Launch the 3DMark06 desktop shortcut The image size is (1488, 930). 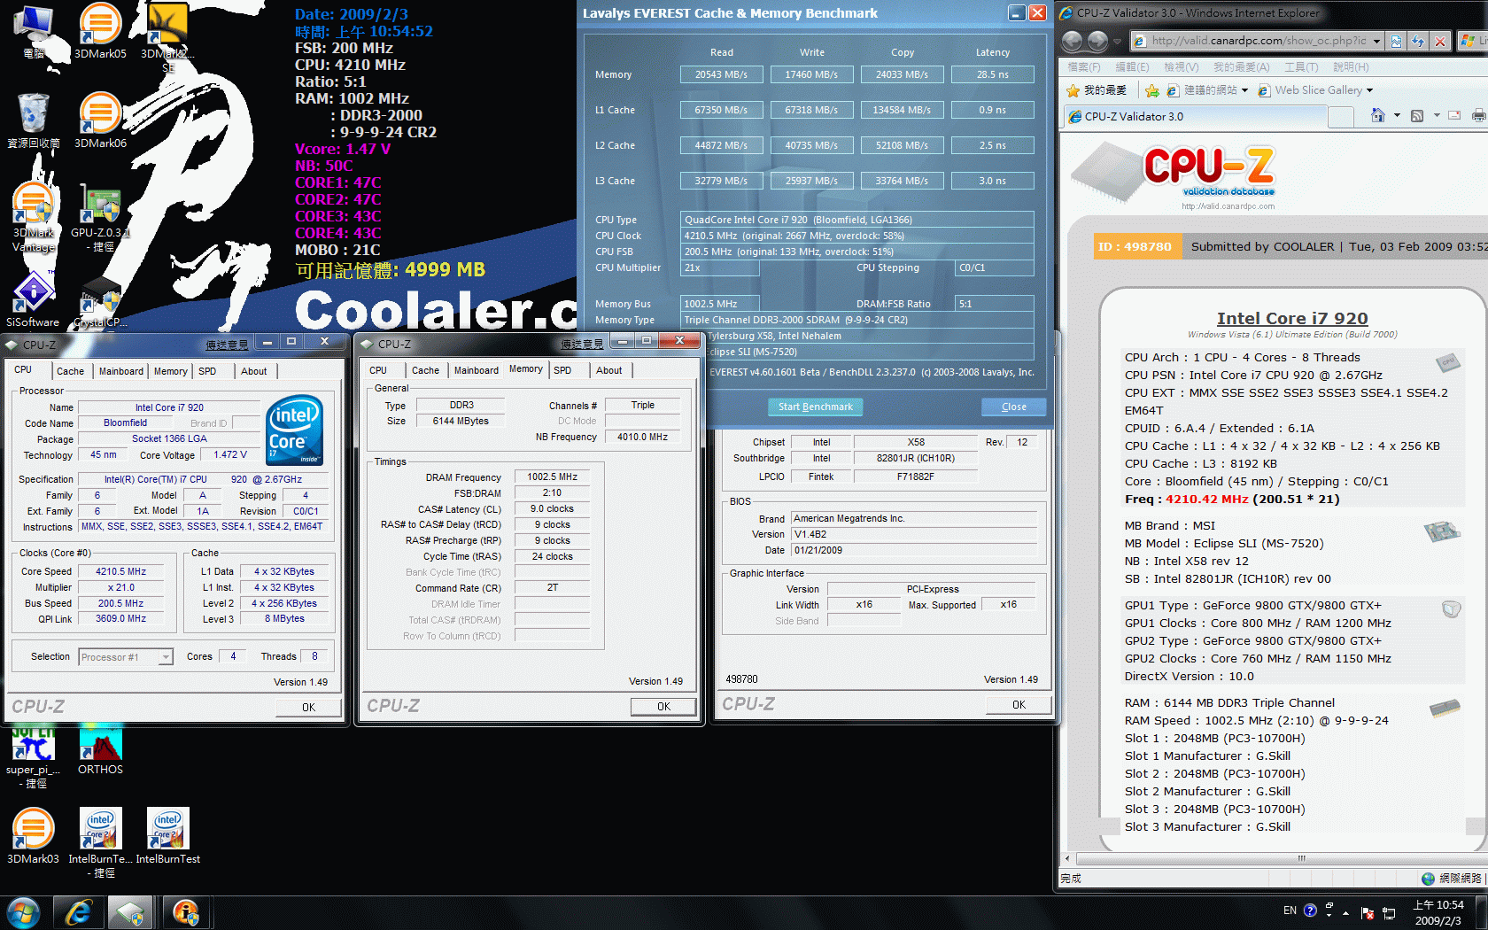tap(100, 120)
